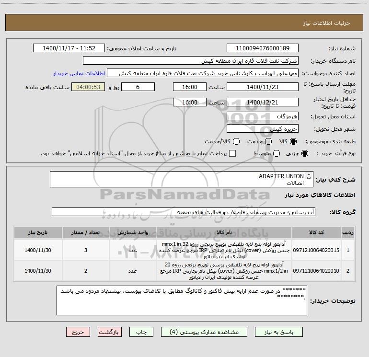369x357 pixels.
Task: Click the تاریخ نیاز column header
Action: 38,233
